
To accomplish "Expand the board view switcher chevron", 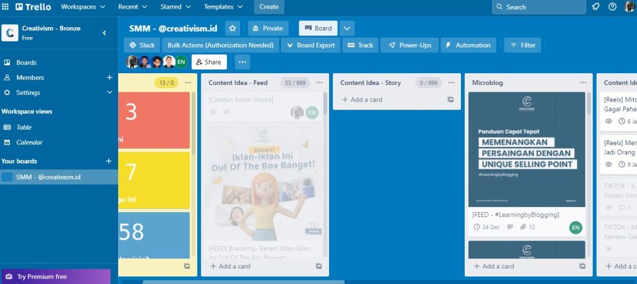I will (x=347, y=29).
